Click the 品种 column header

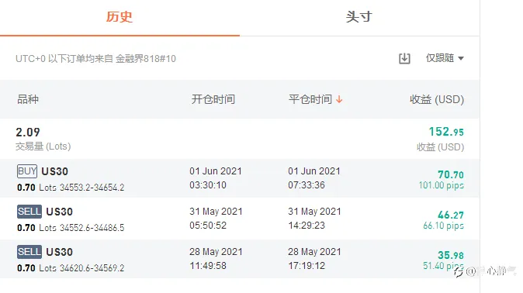pos(28,99)
